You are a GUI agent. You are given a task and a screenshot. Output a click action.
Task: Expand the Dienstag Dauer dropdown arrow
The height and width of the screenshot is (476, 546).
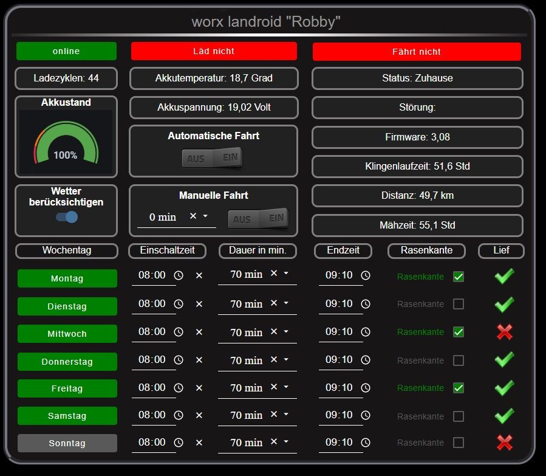pyautogui.click(x=286, y=303)
